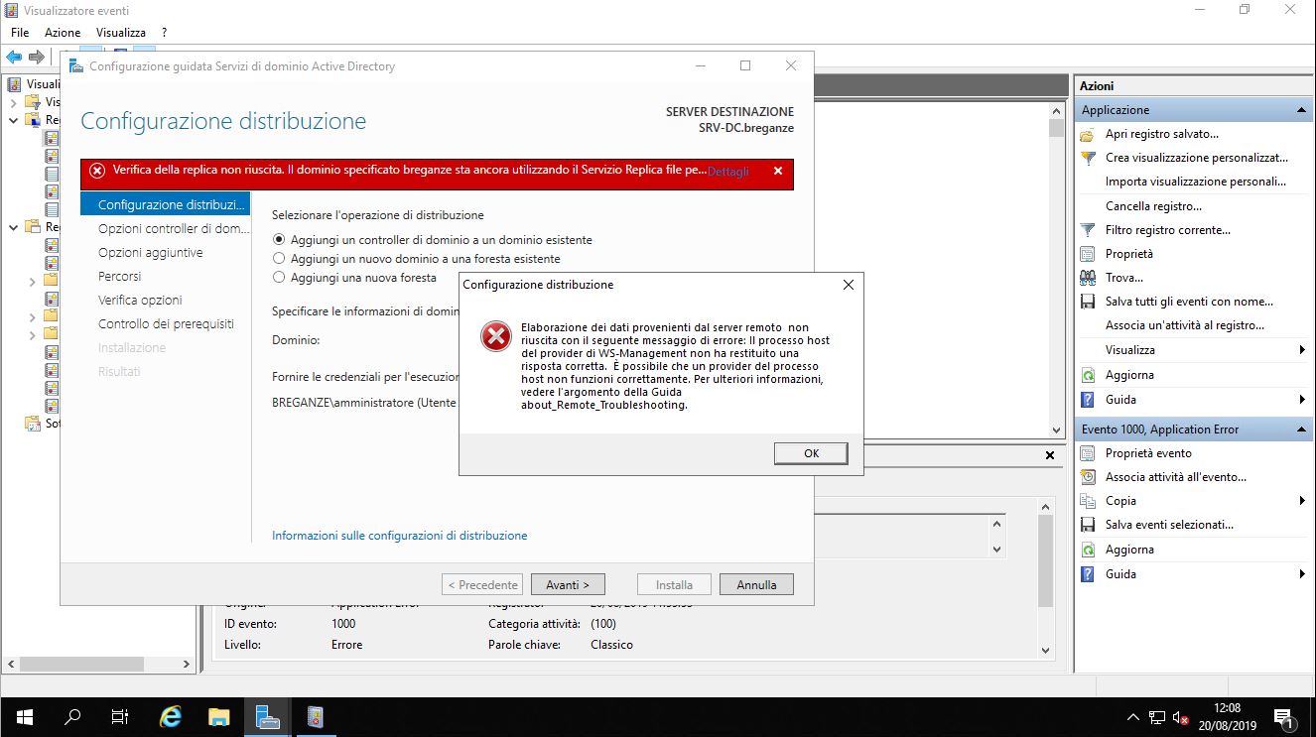Click Trova binoculars icon
The width and height of the screenshot is (1316, 737).
pyautogui.click(x=1088, y=278)
